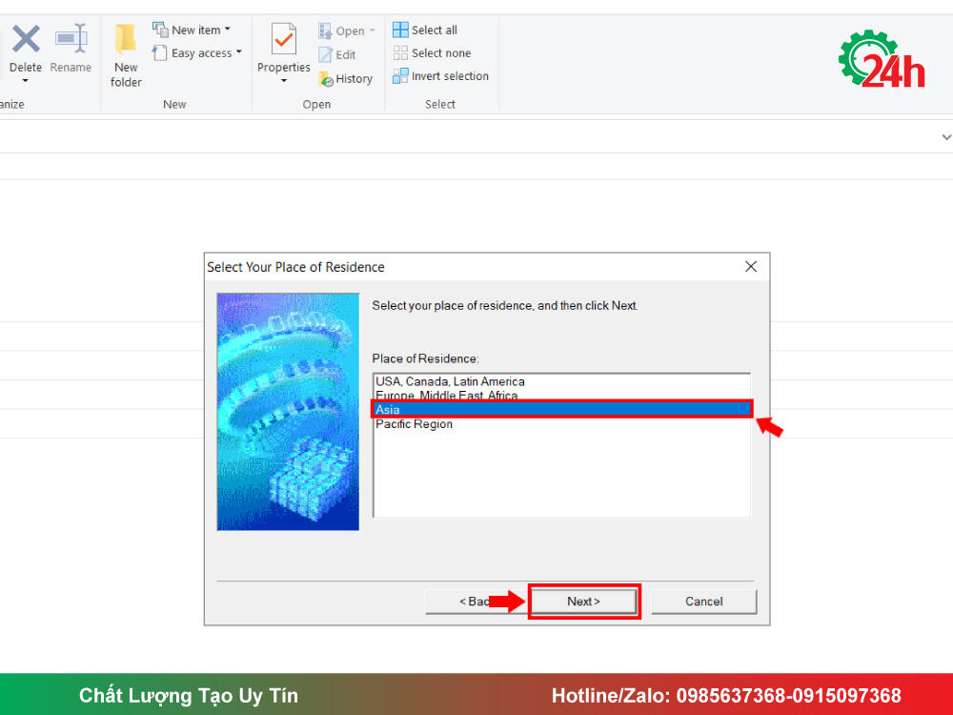Image resolution: width=953 pixels, height=715 pixels.
Task: Expand the Open dropdown arrow
Action: tap(372, 31)
